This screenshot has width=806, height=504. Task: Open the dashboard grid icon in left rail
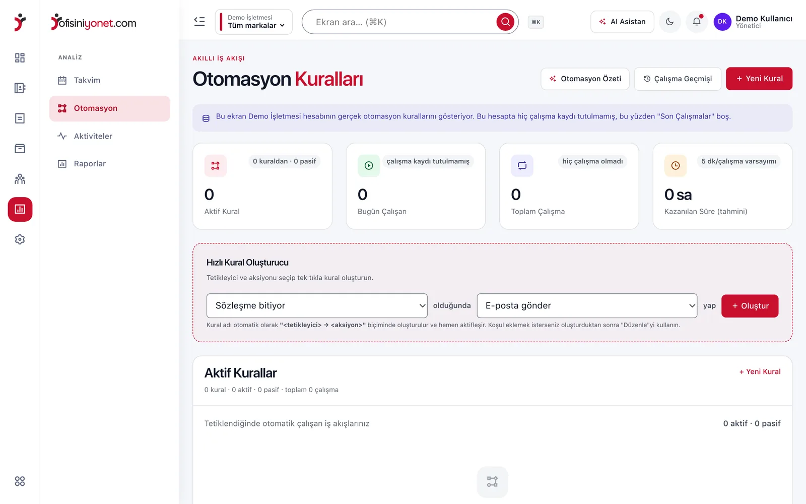20,58
